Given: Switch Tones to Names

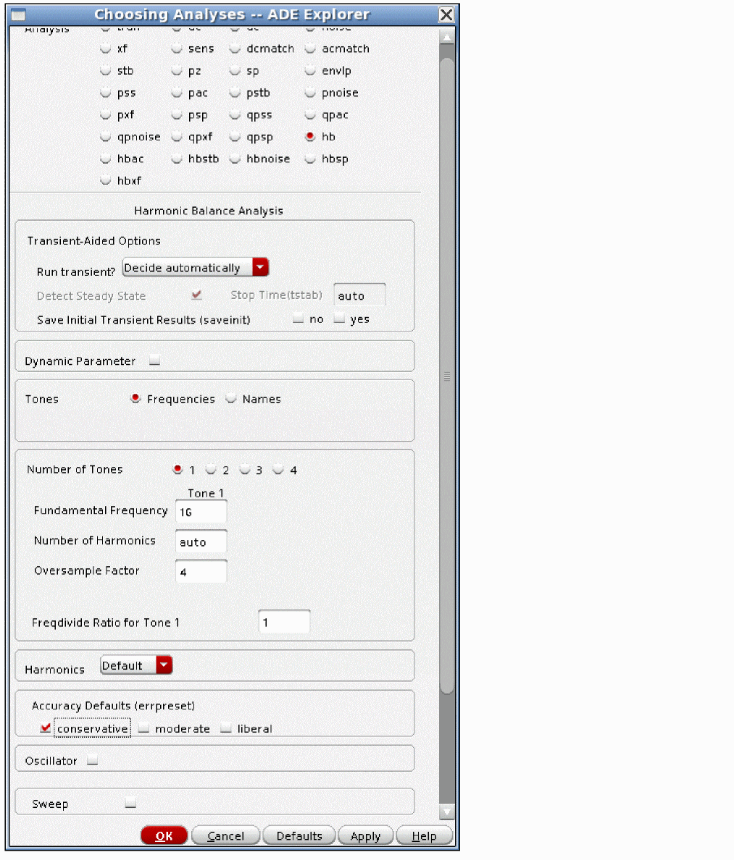Looking at the screenshot, I should click(x=231, y=399).
